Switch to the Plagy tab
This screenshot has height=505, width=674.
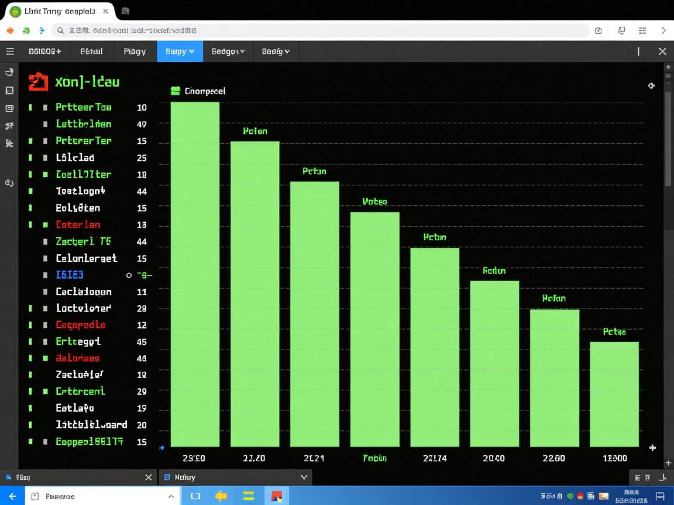[x=135, y=51]
